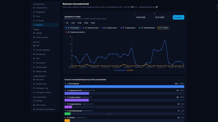
Task: Click the icon beside 1. Регистрация funnel row
Action: [65, 84]
